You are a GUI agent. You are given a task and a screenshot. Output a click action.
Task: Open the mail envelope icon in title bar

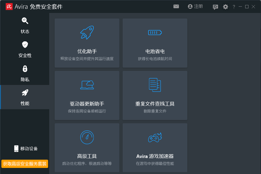(x=176, y=6)
